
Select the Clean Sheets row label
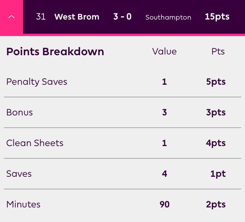(35, 143)
